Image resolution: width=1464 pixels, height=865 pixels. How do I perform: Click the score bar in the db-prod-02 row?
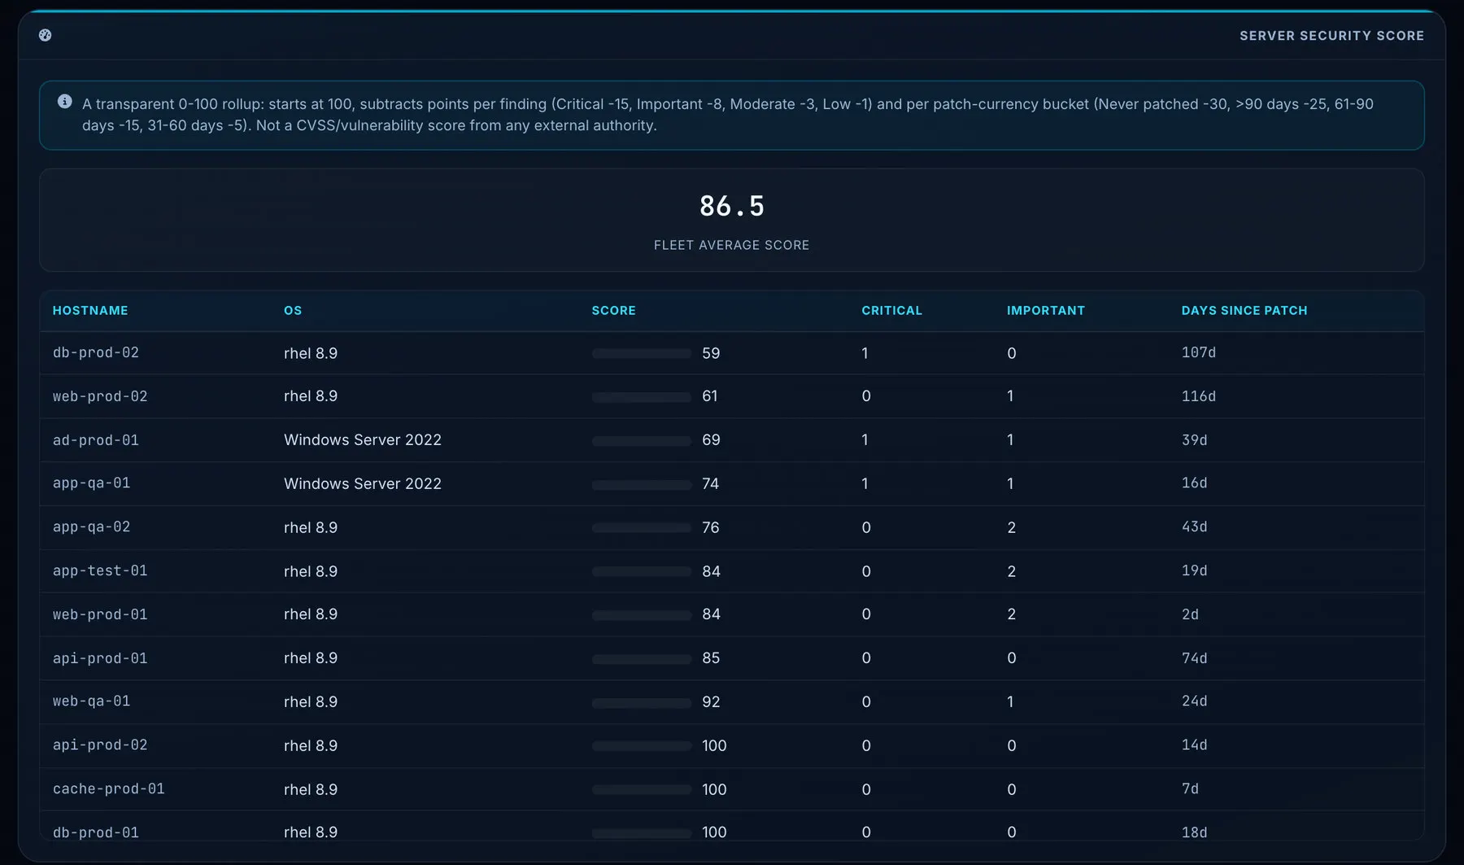click(642, 353)
